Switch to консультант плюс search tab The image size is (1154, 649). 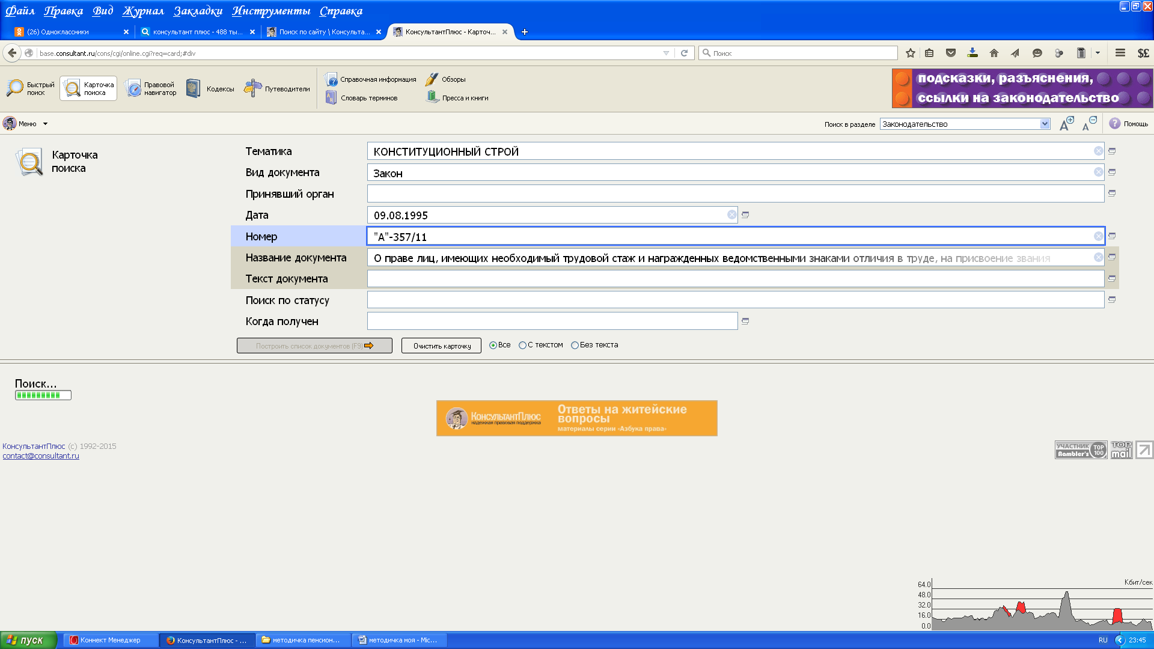coord(197,32)
